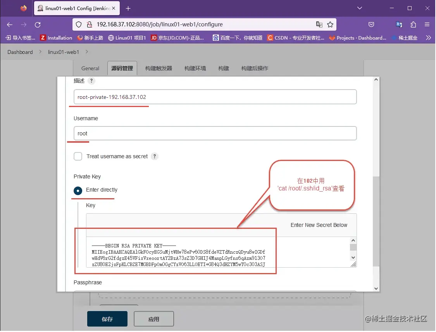Screen dimensions: 436x332
Task: Open the Pocket save icon
Action: (x=371, y=24)
